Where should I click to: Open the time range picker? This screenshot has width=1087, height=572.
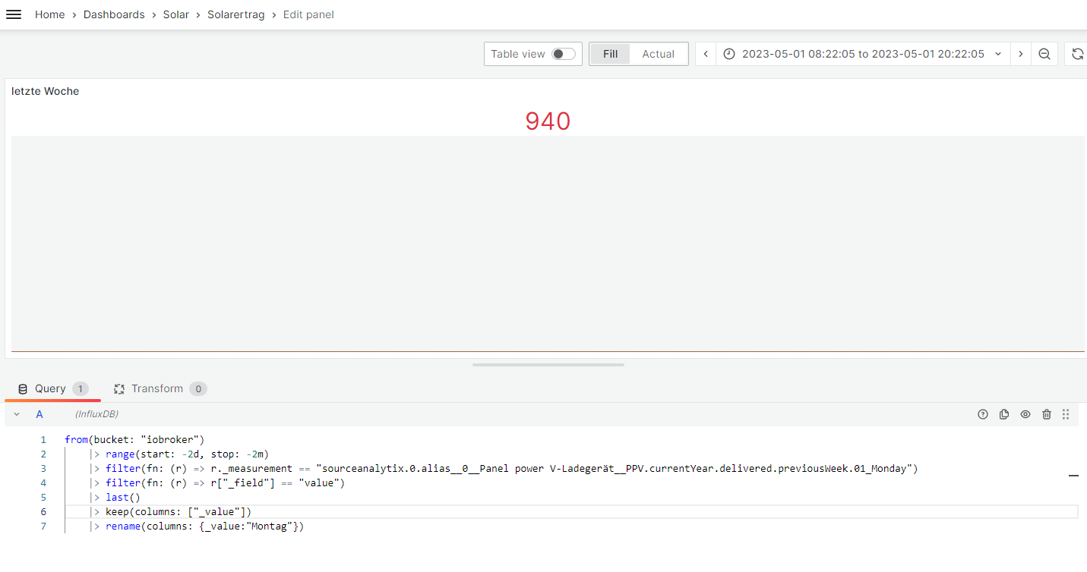tap(863, 54)
